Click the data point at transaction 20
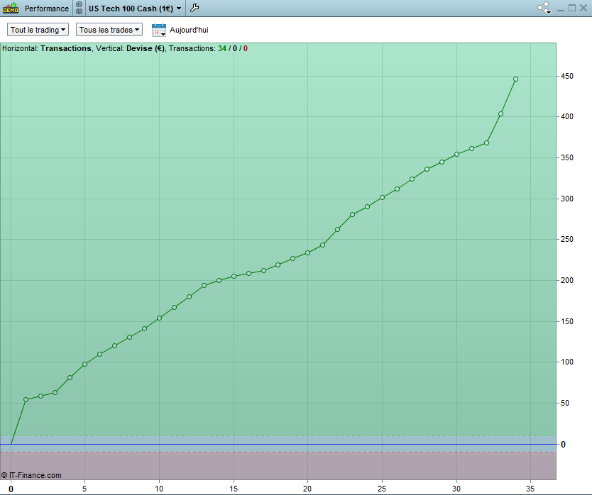Screen dimensions: 592x495 [307, 252]
